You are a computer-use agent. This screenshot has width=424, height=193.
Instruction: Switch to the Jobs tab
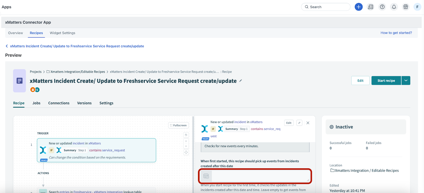tap(36, 103)
